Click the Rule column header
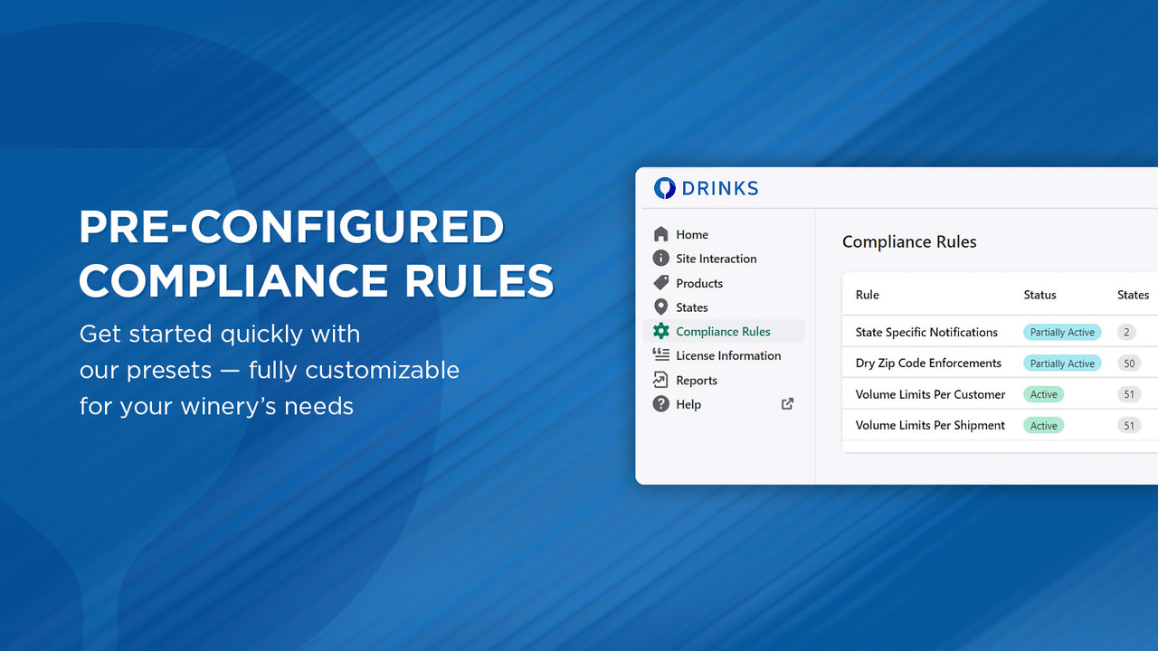The image size is (1158, 651). pos(866,295)
